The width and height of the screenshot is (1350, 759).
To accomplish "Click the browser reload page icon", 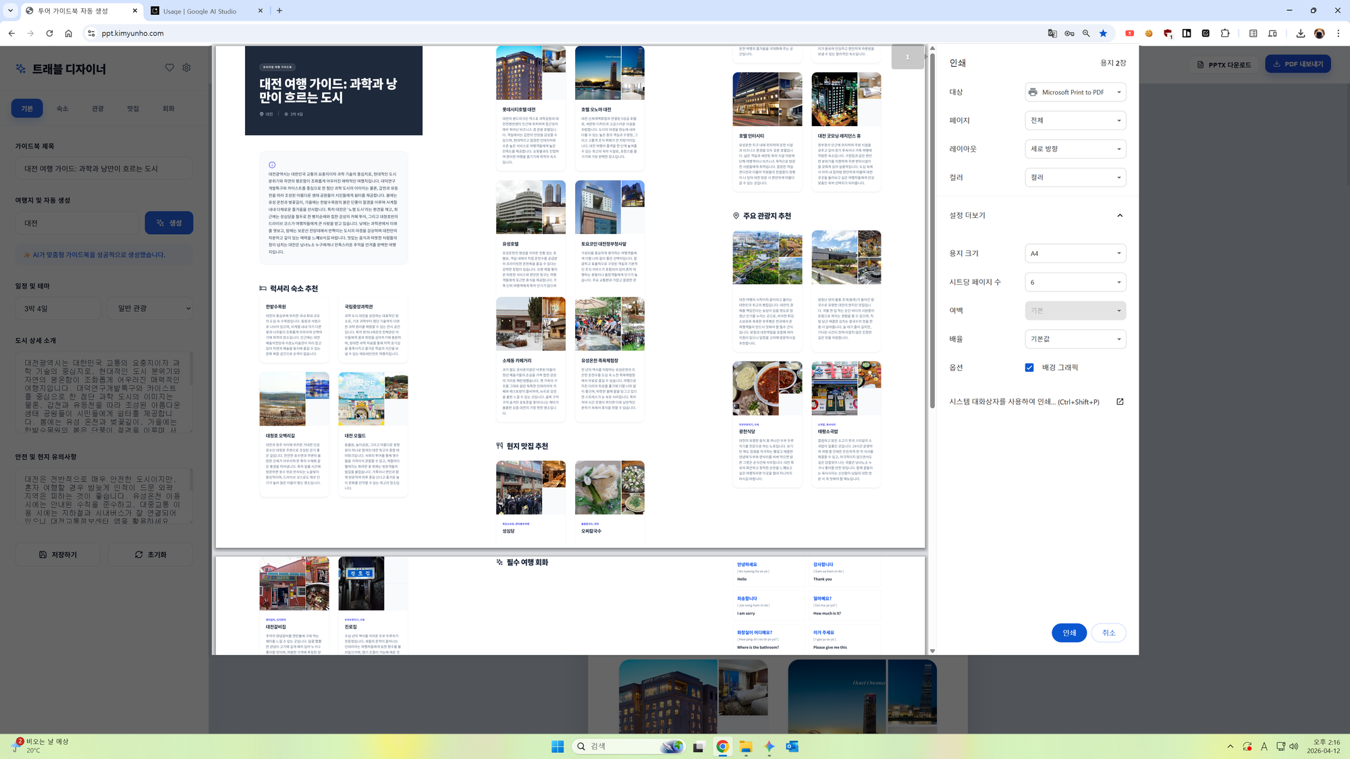I will (49, 33).
